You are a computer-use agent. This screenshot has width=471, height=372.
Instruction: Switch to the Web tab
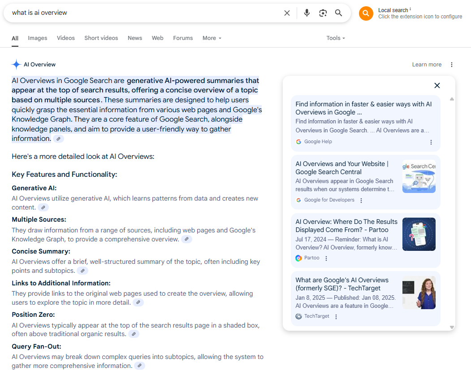pos(157,38)
